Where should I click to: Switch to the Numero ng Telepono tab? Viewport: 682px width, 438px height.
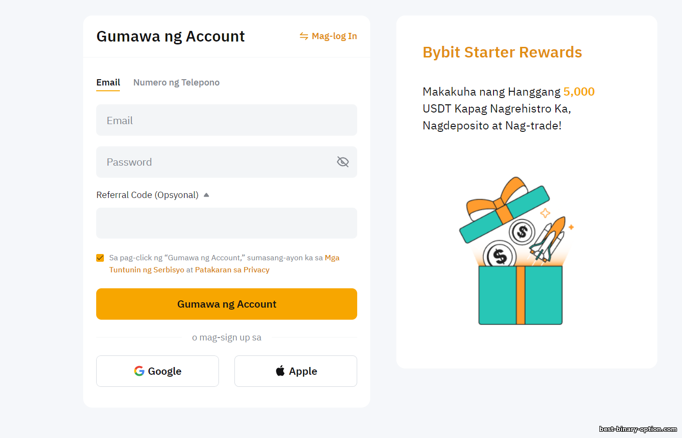pyautogui.click(x=176, y=83)
